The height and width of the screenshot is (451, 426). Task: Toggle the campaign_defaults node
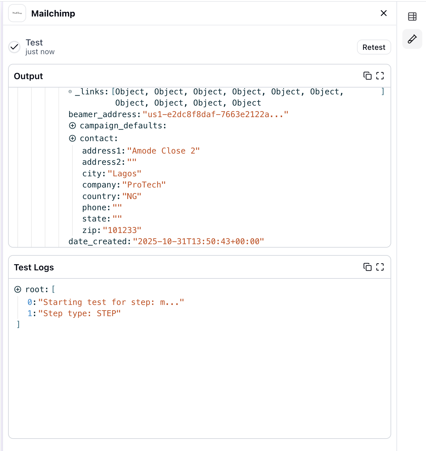tap(72, 126)
